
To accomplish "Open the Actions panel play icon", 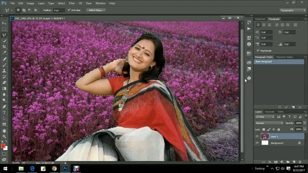I will coord(249,29).
